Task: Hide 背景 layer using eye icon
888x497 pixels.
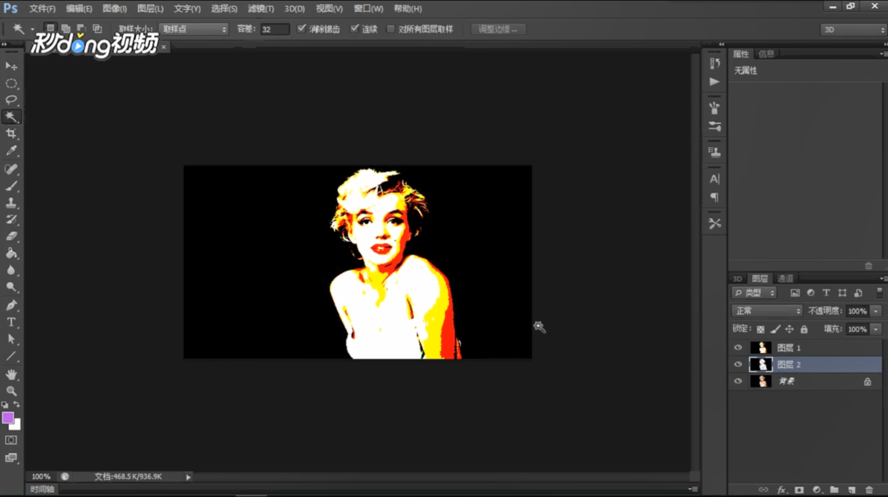Action: tap(738, 381)
